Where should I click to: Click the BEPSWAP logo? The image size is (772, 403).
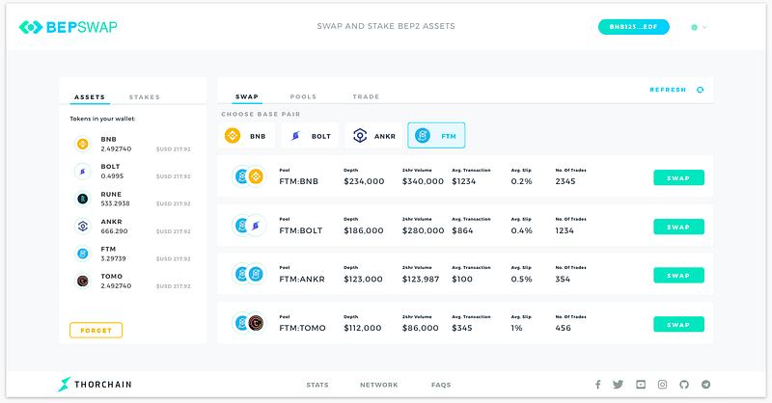pyautogui.click(x=68, y=27)
